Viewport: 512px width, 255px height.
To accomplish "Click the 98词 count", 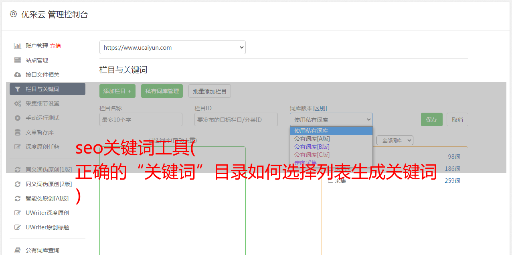I will click(454, 157).
